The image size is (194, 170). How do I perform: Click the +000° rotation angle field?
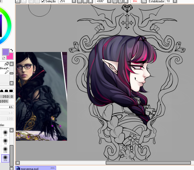[x=101, y=1]
